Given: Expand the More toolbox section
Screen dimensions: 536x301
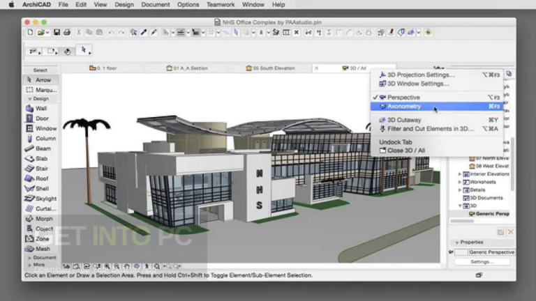Looking at the screenshot, I should point(30,265).
